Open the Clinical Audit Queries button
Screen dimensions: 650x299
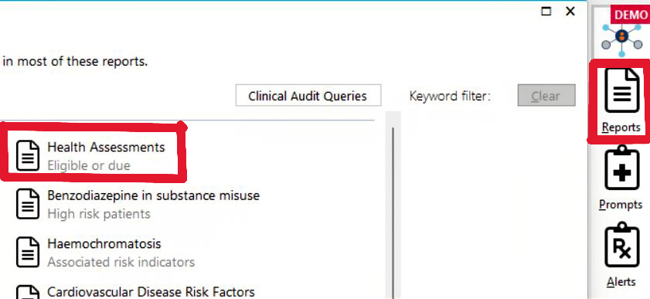308,96
